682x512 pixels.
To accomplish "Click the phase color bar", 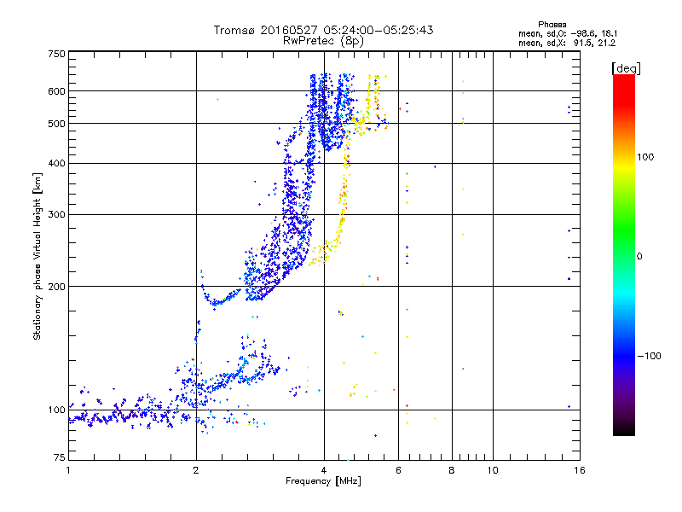I will 624,254.
